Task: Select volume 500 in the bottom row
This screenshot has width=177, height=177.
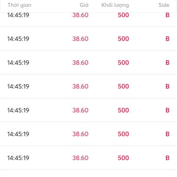Action: (123, 158)
